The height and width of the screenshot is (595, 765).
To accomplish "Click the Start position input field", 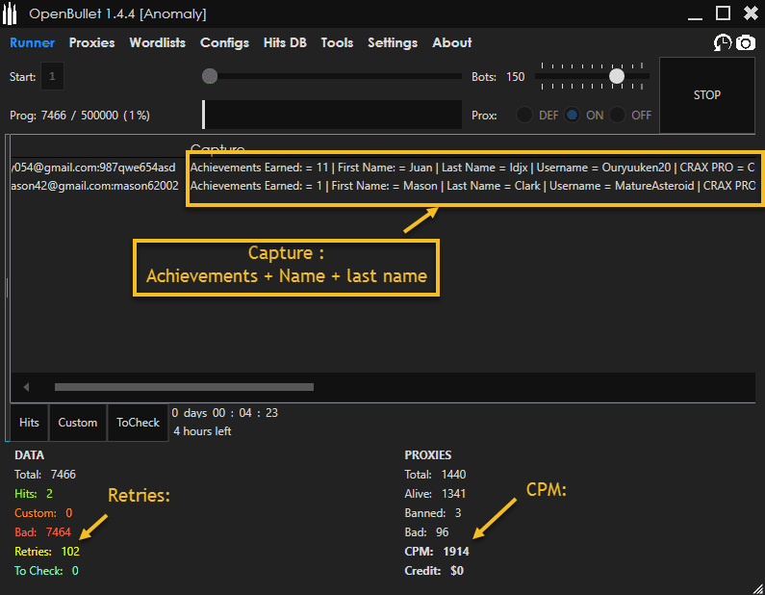I will 52,76.
